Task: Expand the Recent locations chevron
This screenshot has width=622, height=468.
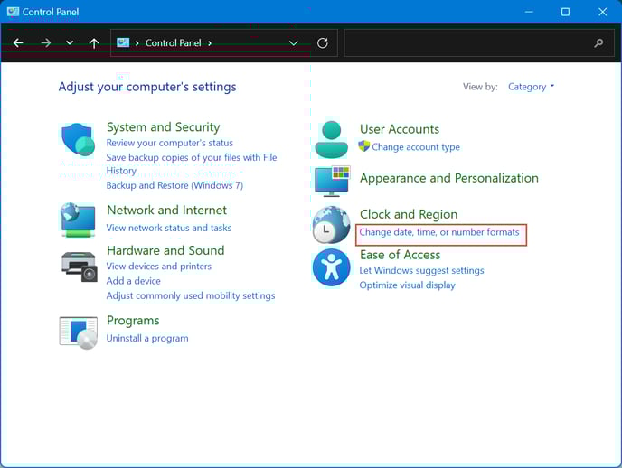Action: tap(70, 42)
